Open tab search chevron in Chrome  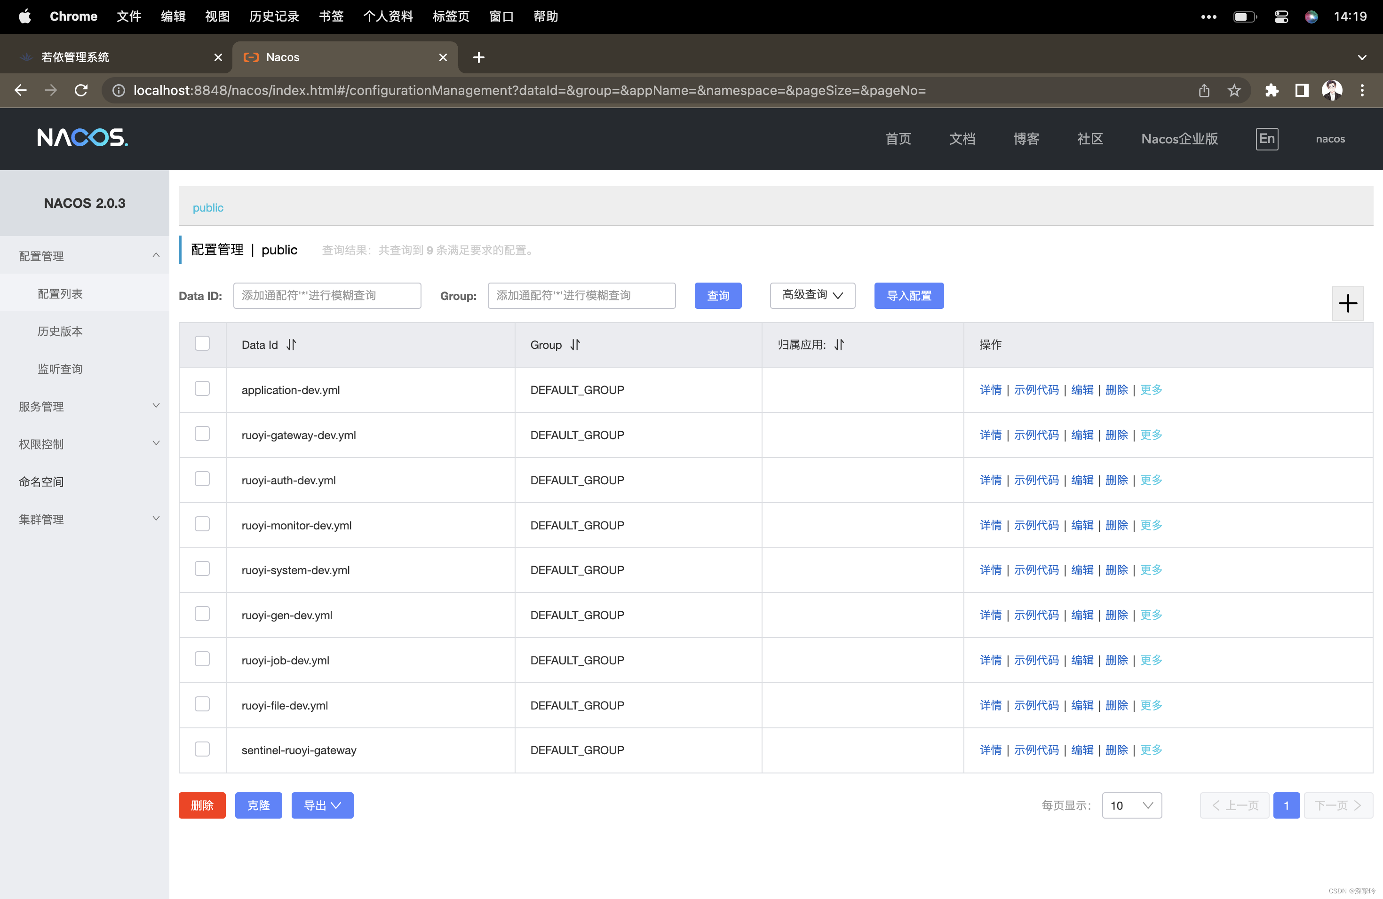click(x=1362, y=57)
